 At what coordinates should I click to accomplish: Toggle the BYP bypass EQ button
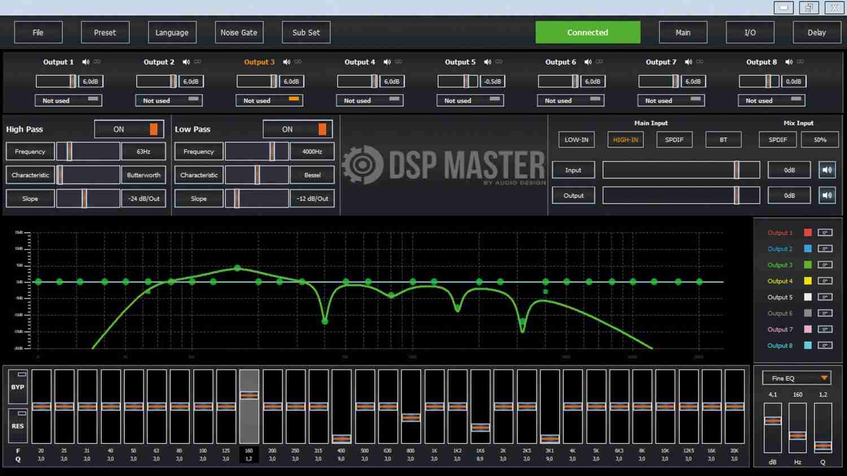(18, 386)
